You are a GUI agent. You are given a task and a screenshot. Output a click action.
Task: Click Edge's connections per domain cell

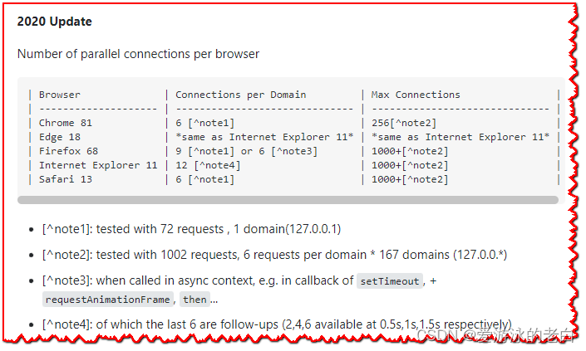(x=264, y=137)
